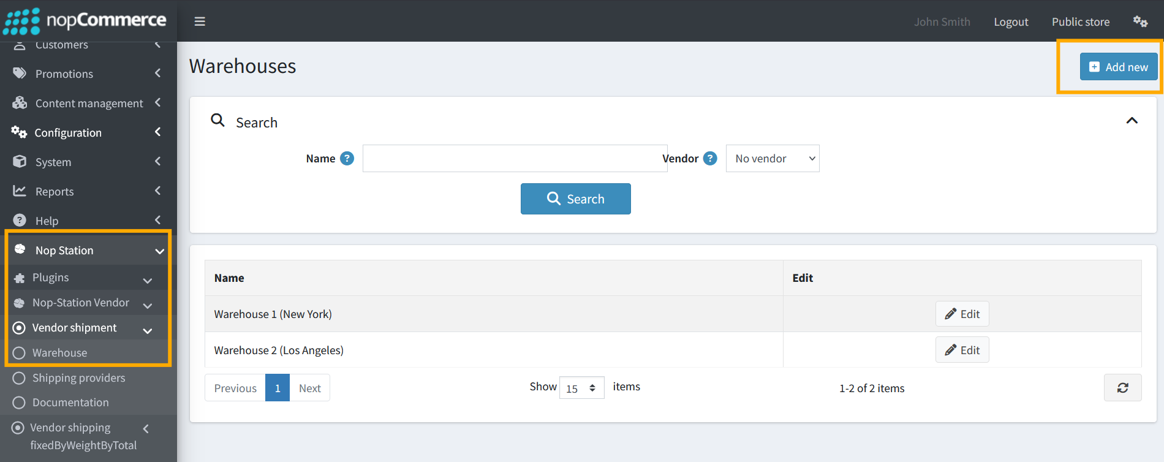Click pencil icon for Warehouse 2 (Los Angeles)
This screenshot has width=1164, height=462.
tap(950, 350)
